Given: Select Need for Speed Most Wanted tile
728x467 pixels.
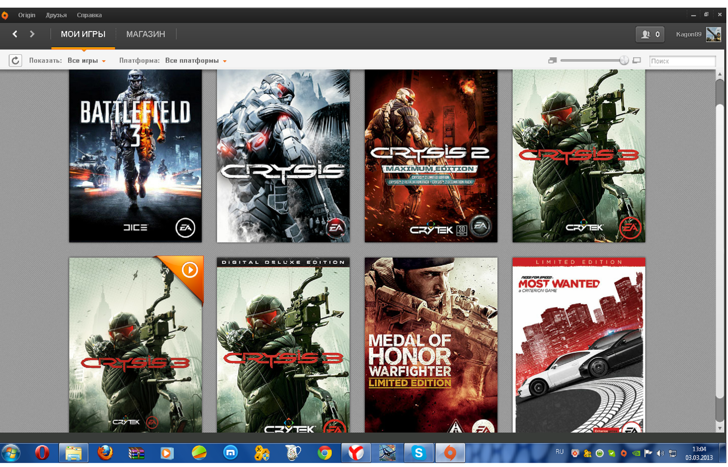Looking at the screenshot, I should pyautogui.click(x=579, y=345).
